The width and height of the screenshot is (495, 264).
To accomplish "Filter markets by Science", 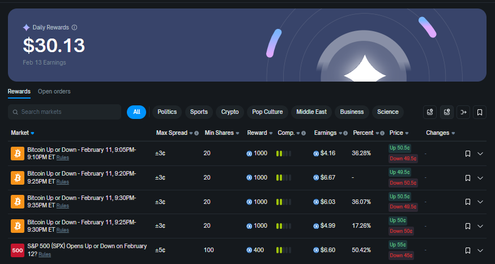I will [x=387, y=112].
